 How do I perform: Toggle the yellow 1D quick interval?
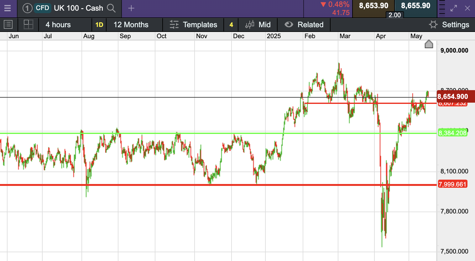(x=99, y=25)
